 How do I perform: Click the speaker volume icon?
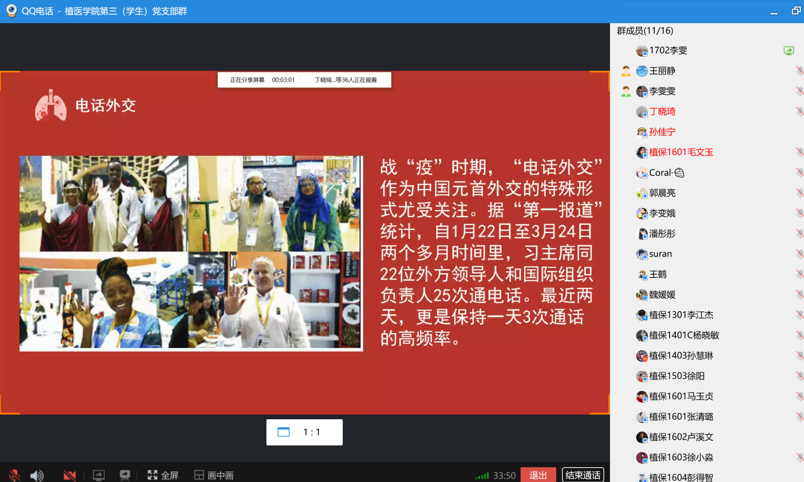(37, 475)
